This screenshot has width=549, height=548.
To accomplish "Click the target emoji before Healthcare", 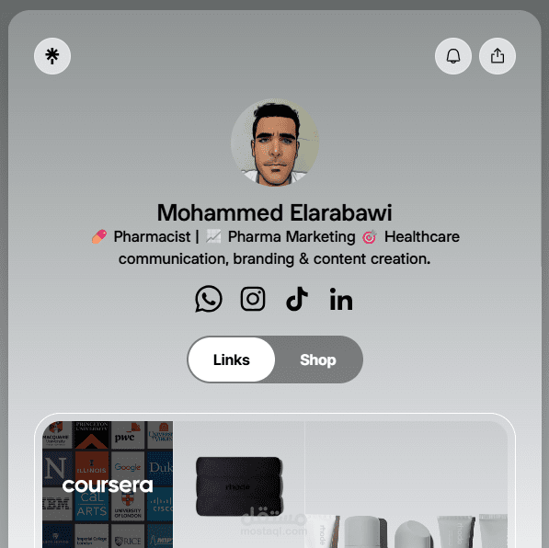I will [370, 237].
